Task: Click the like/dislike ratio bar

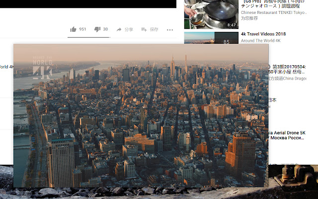Action: click(x=89, y=37)
